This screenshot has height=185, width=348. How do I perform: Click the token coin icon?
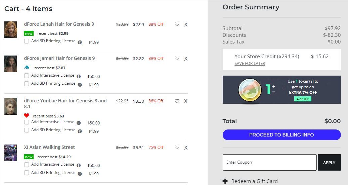click(250, 90)
